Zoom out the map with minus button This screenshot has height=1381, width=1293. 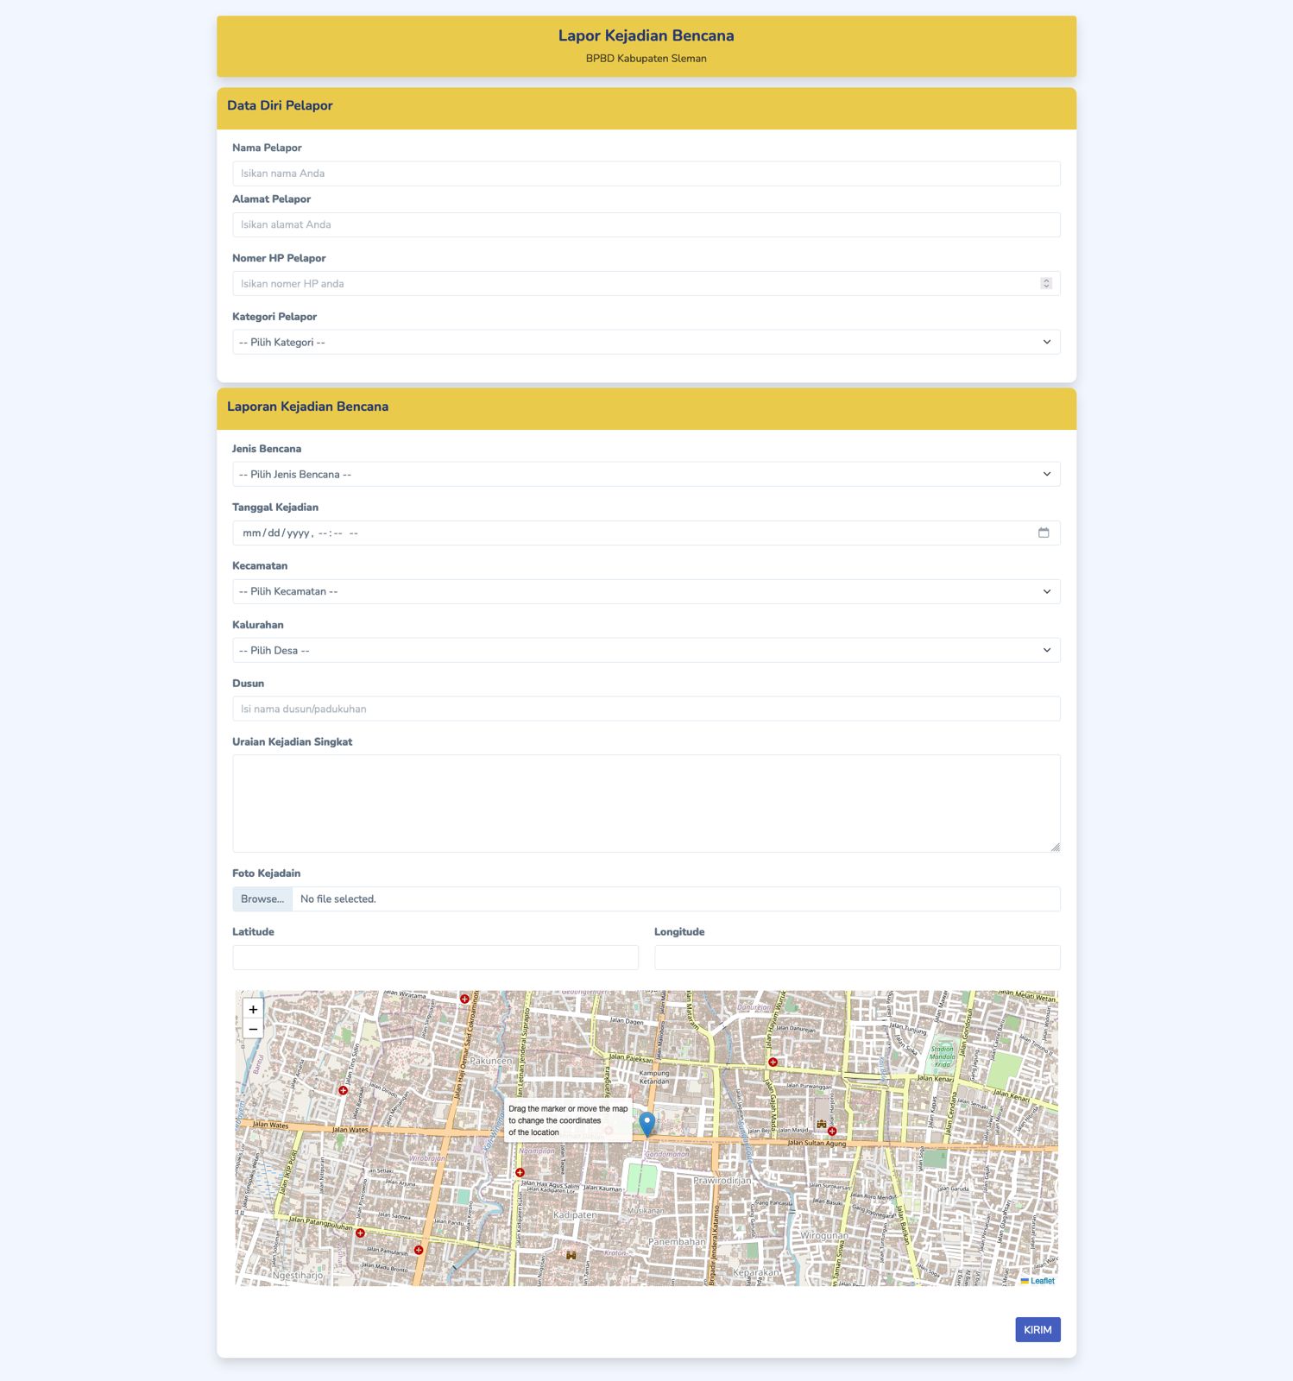253,1029
